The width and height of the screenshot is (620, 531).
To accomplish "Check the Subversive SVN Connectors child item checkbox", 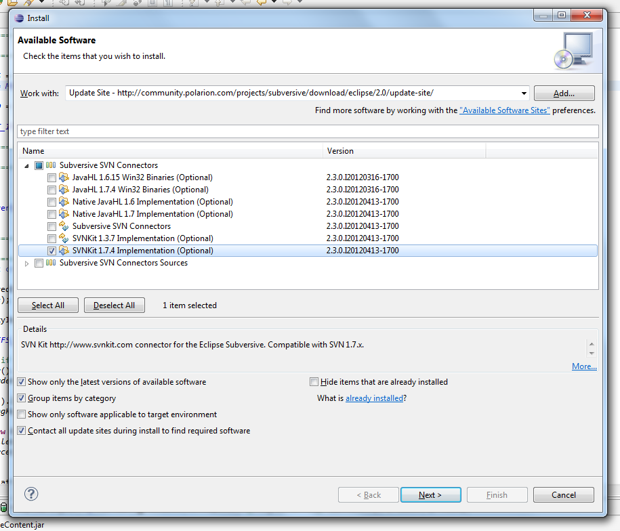I will [51, 227].
